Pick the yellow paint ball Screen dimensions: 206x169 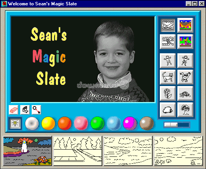coord(48,123)
